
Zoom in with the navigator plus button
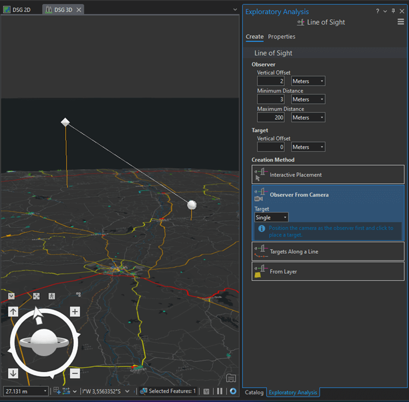[x=75, y=312]
